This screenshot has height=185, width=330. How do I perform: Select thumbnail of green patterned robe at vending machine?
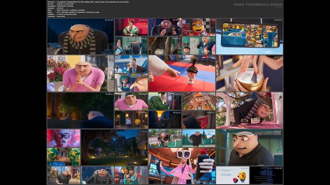[x=165, y=101]
